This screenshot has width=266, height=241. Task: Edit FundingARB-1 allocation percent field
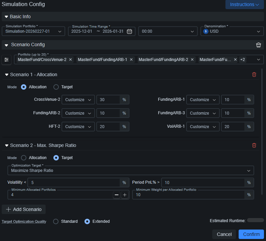(233, 100)
